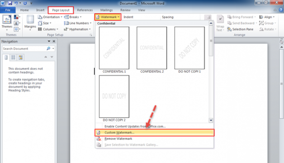Click the Remove Watermark icon
Viewport: 284px width, 163px height.
click(x=99, y=139)
